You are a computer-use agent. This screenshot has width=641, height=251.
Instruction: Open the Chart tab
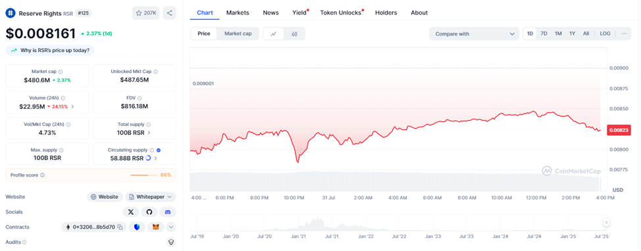tap(205, 13)
